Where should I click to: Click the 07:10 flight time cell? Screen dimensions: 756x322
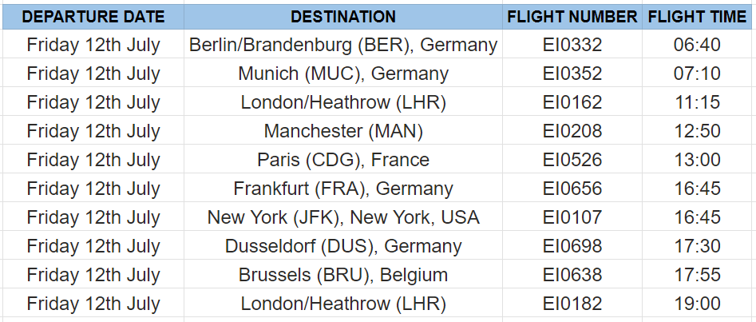click(697, 74)
